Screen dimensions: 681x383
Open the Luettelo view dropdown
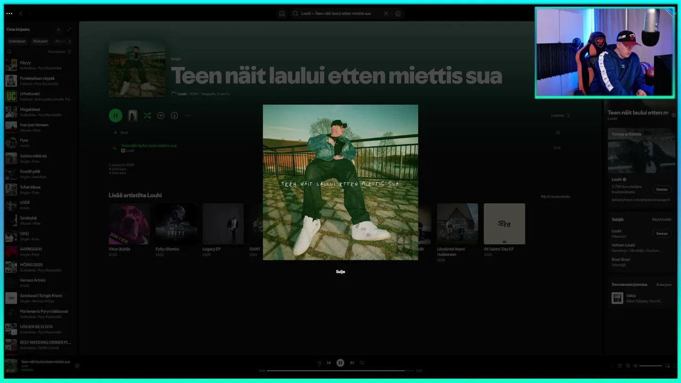point(560,115)
